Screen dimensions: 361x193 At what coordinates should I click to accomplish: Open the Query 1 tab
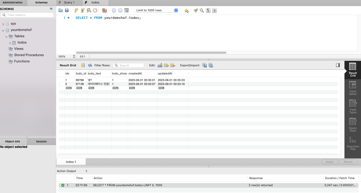[x=69, y=3]
